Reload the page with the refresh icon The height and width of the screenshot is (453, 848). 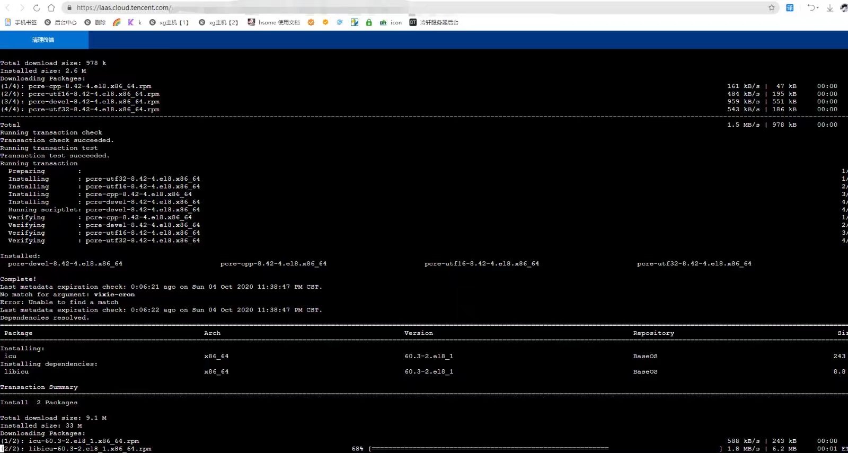(37, 8)
